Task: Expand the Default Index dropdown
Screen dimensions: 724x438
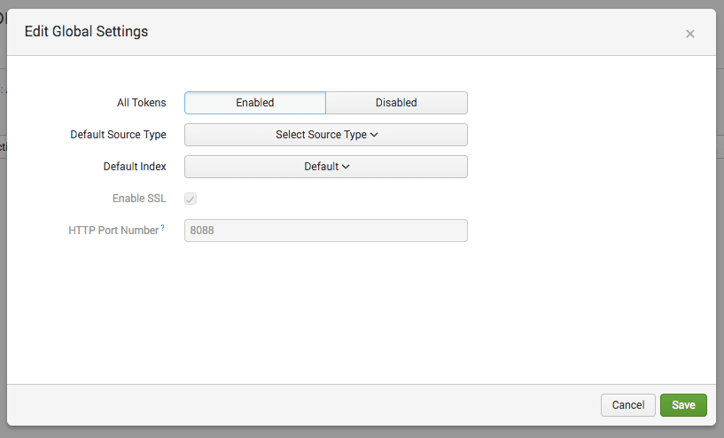Action: coord(325,167)
